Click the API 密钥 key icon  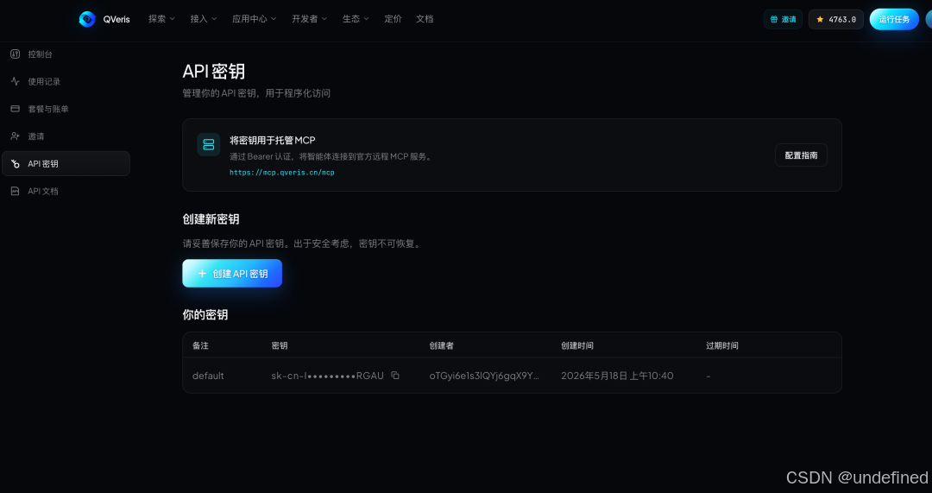(16, 163)
